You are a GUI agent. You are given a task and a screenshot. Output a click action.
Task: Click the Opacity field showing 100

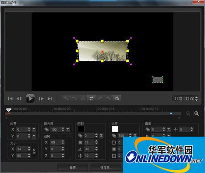56,129
